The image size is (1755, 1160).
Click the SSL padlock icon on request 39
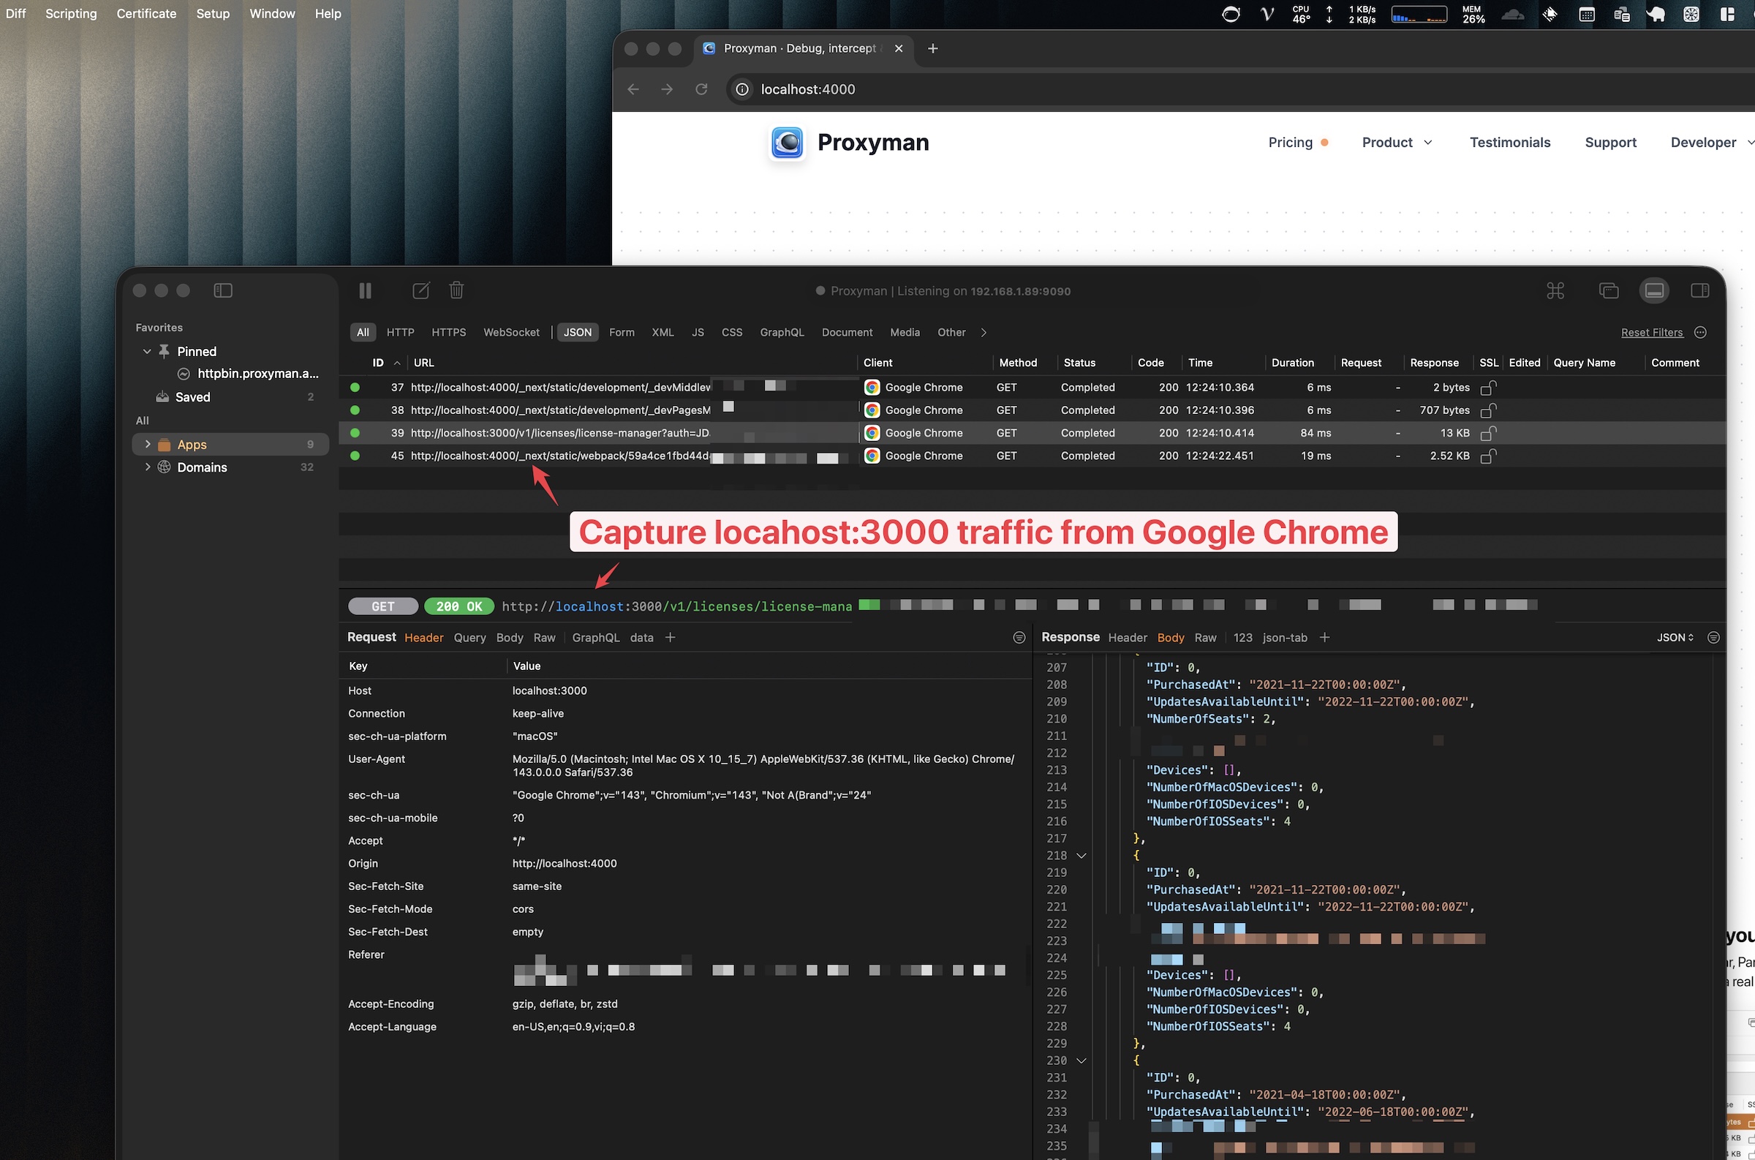tap(1489, 434)
